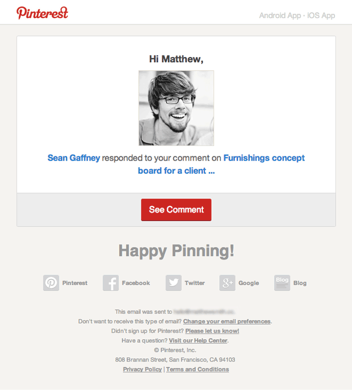Open Sean Gaffney's profile name link
Image resolution: width=352 pixels, height=391 pixels.
74,158
